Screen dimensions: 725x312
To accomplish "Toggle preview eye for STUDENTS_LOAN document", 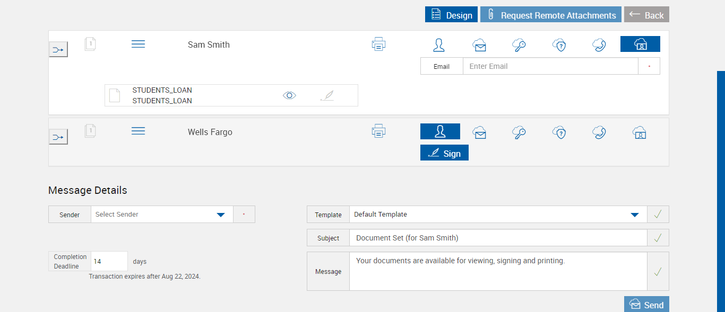I will coord(289,95).
